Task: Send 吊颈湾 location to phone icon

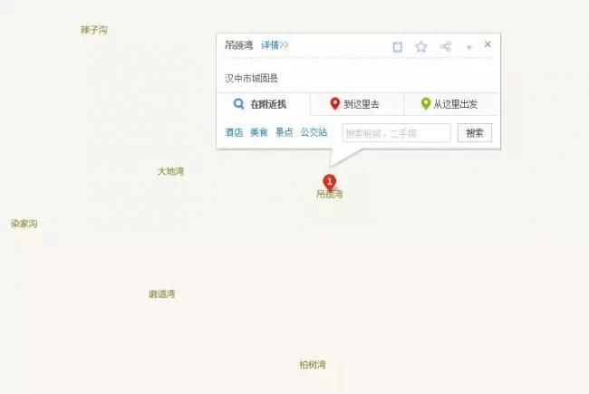Action: tap(398, 47)
